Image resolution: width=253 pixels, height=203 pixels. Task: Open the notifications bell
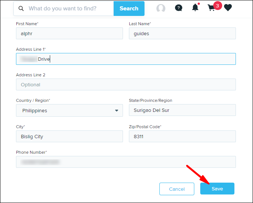tap(195, 8)
